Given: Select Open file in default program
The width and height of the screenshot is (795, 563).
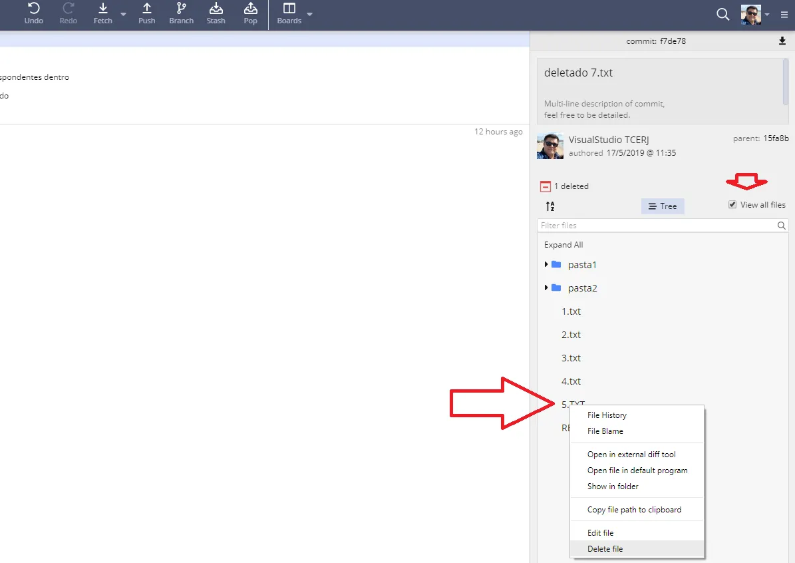Looking at the screenshot, I should pyautogui.click(x=637, y=470).
